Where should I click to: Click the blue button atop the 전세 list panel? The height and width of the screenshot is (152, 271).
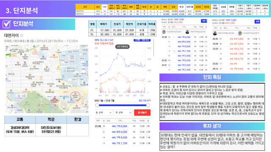click(x=257, y=22)
